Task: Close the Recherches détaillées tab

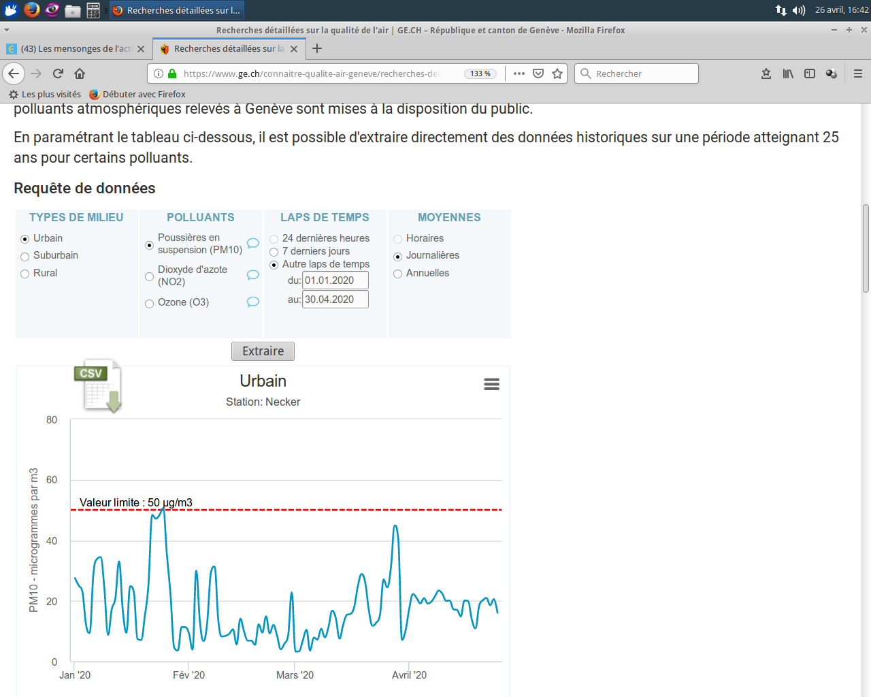Action: coord(294,49)
